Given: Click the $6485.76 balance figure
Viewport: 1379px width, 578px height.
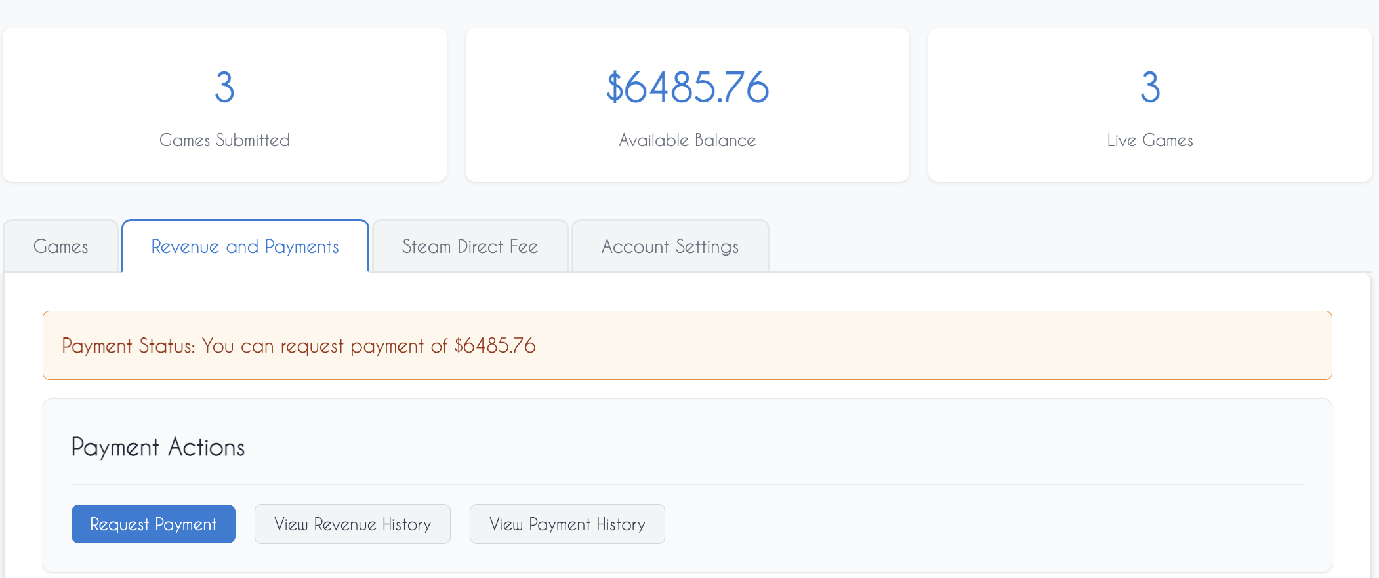Looking at the screenshot, I should pyautogui.click(x=687, y=85).
